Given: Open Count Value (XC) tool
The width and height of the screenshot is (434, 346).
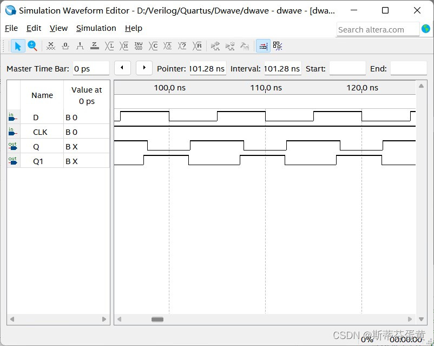Looking at the screenshot, I should click(x=153, y=46).
